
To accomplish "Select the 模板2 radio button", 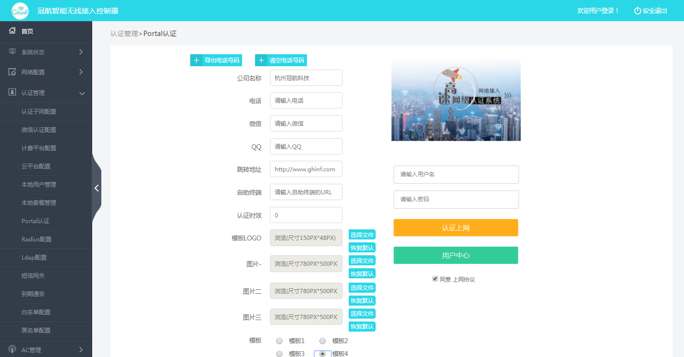I will 322,341.
